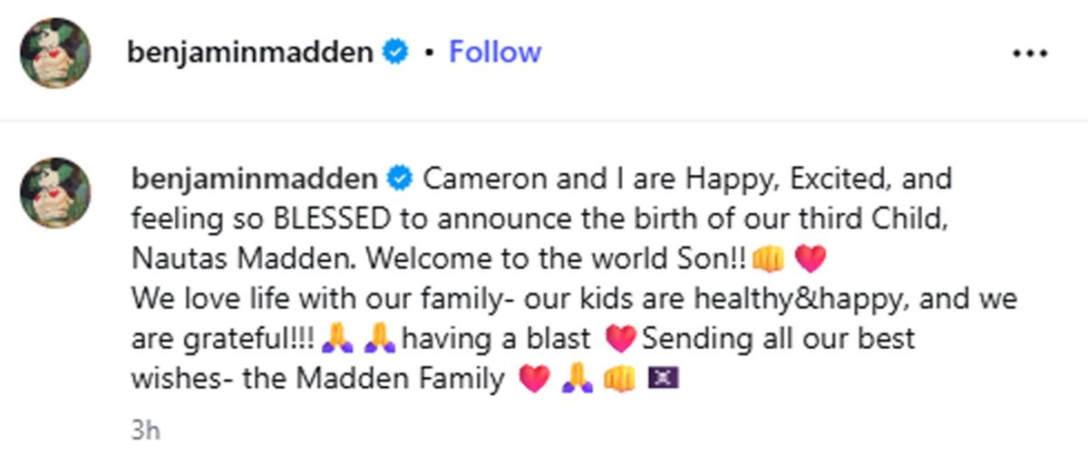1088x455 pixels.
Task: Click the pirate flag emoji ending the caption
Action: (664, 379)
